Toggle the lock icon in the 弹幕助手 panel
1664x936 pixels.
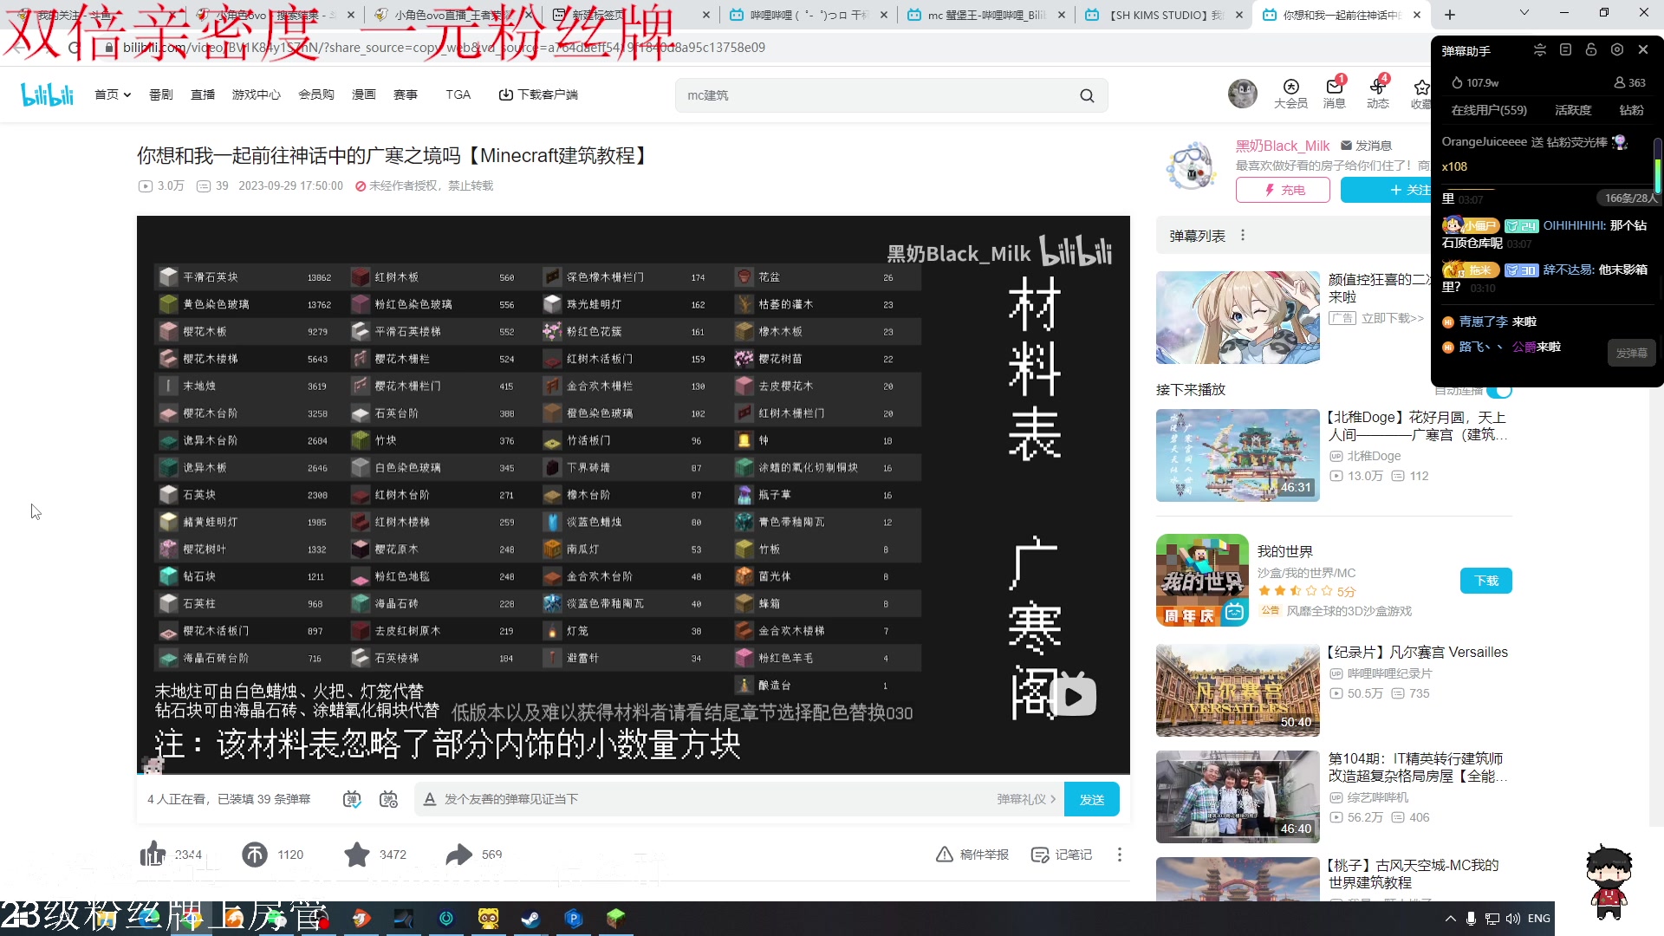pyautogui.click(x=1591, y=50)
